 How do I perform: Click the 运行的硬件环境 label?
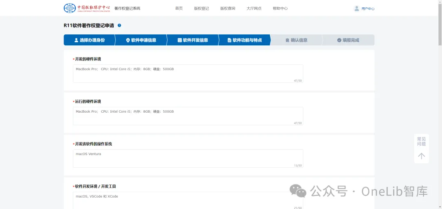coord(88,102)
